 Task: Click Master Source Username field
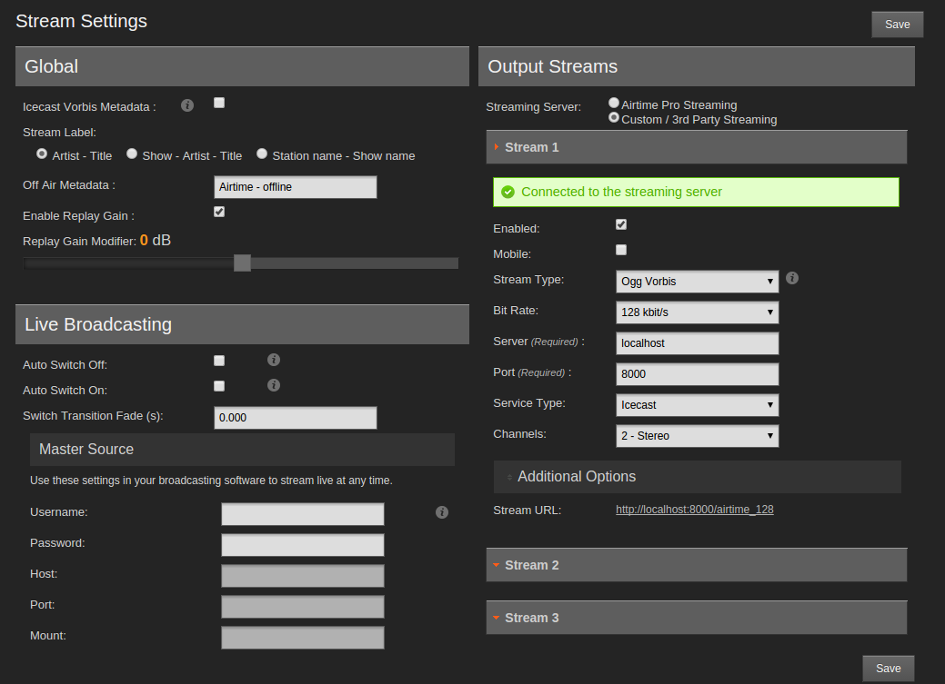point(303,514)
